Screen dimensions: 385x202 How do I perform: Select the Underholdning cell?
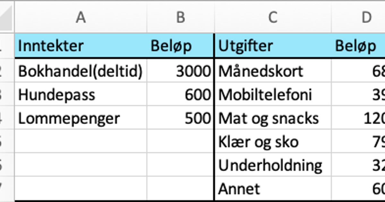(272, 165)
